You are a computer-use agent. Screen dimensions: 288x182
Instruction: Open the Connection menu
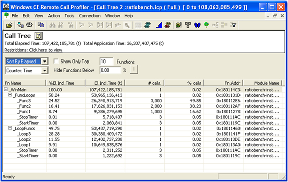click(x=89, y=16)
